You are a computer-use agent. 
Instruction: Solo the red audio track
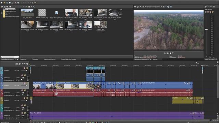[25, 90]
